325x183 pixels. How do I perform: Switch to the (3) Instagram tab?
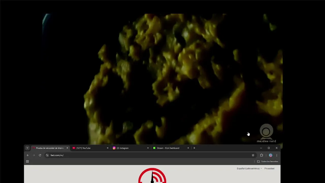pos(131,148)
